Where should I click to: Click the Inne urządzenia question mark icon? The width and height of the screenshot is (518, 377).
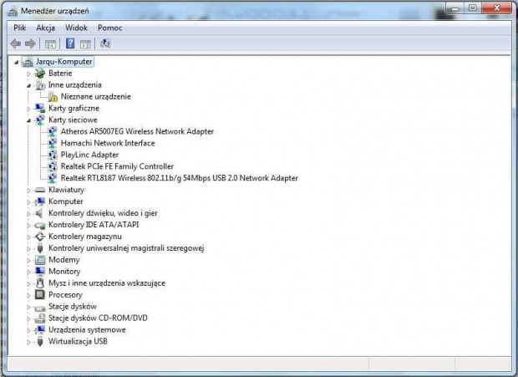(39, 85)
